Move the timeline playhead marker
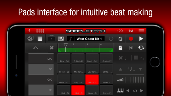Screen dimensions: 171x96 click(65, 46)
